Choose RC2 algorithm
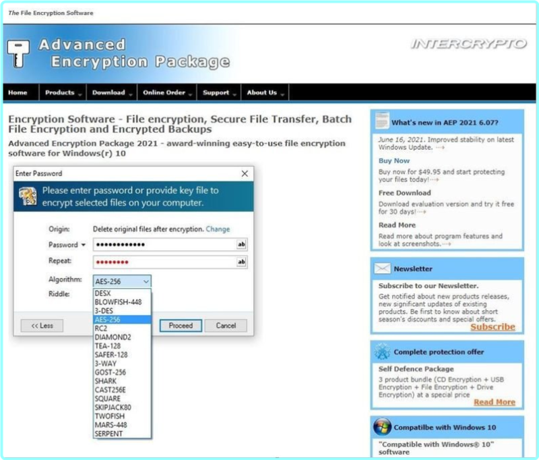 (122, 328)
